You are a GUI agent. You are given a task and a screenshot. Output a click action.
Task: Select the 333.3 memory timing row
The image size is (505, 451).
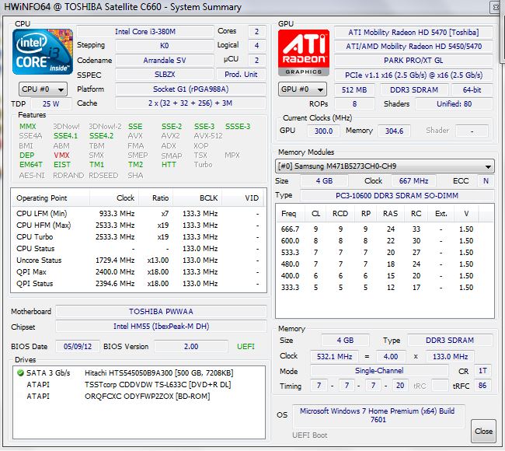pyautogui.click(x=385, y=287)
